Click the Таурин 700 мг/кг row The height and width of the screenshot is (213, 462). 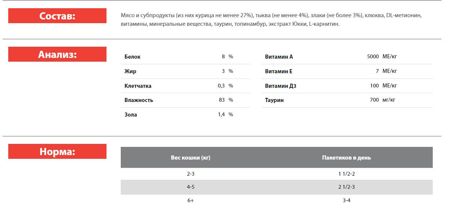(x=347, y=100)
